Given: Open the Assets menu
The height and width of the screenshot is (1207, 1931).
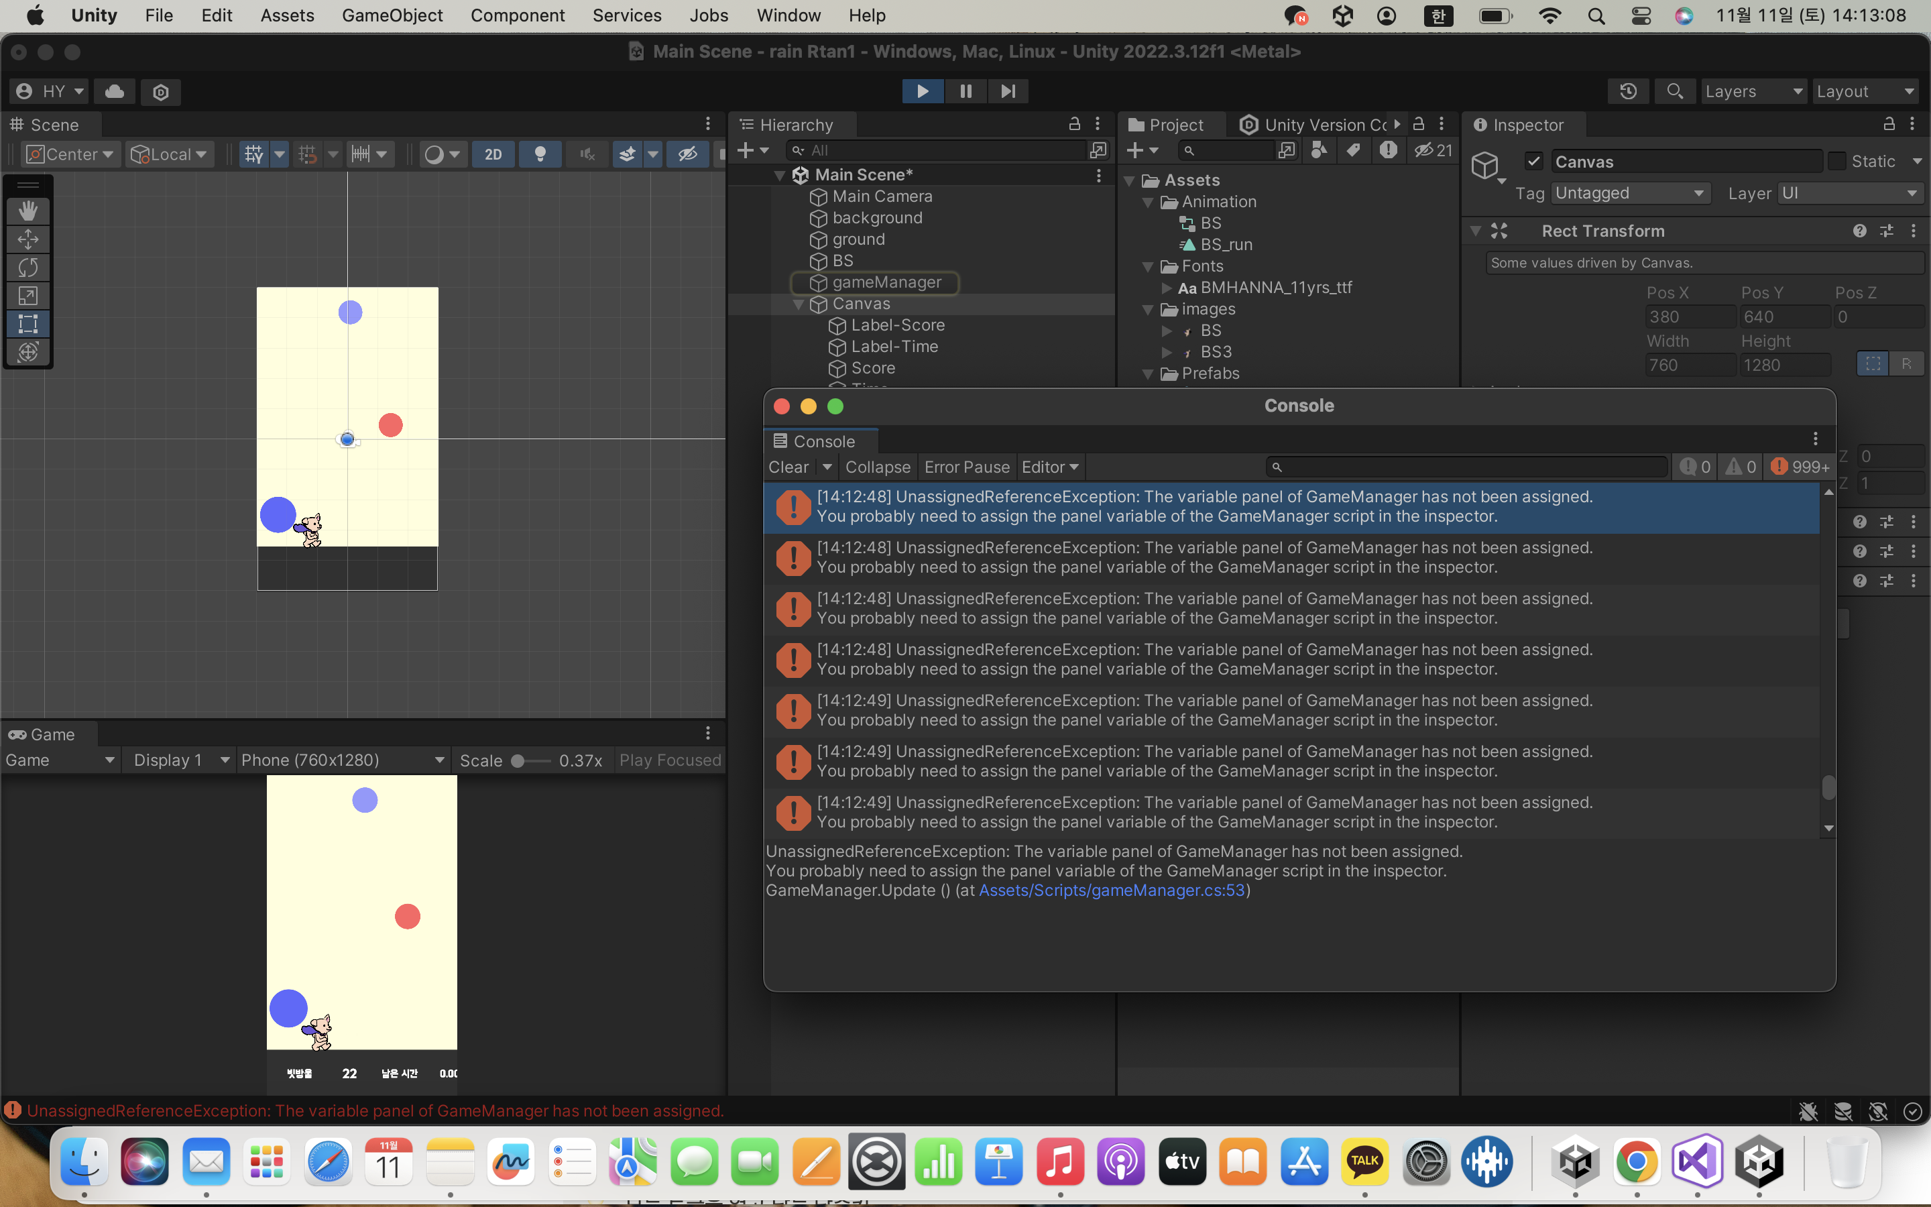Looking at the screenshot, I should tap(287, 15).
